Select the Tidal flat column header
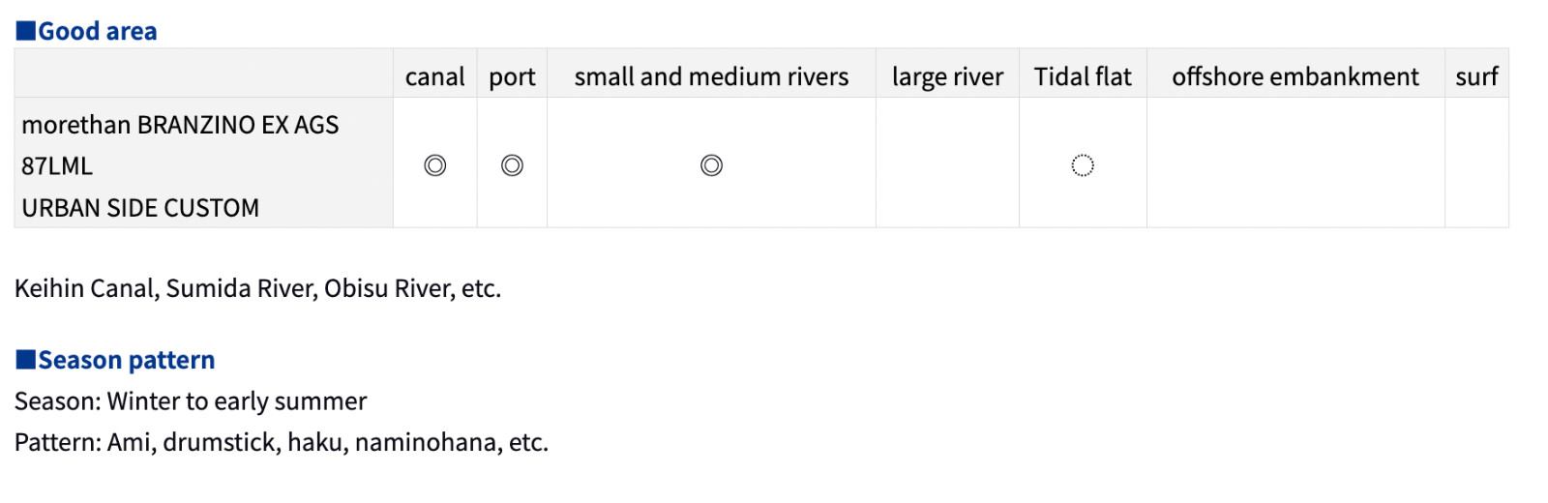Image resolution: width=1548 pixels, height=503 pixels. click(x=1083, y=76)
